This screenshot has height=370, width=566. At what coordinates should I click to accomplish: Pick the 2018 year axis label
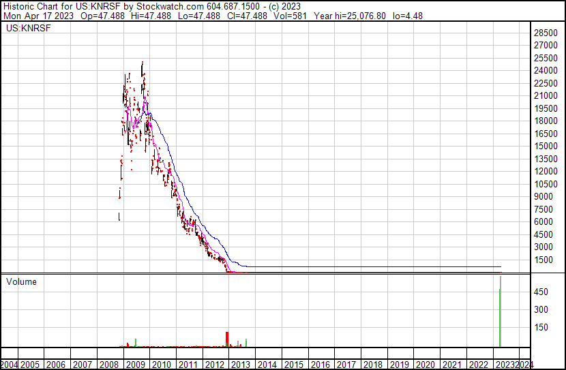tap(373, 365)
